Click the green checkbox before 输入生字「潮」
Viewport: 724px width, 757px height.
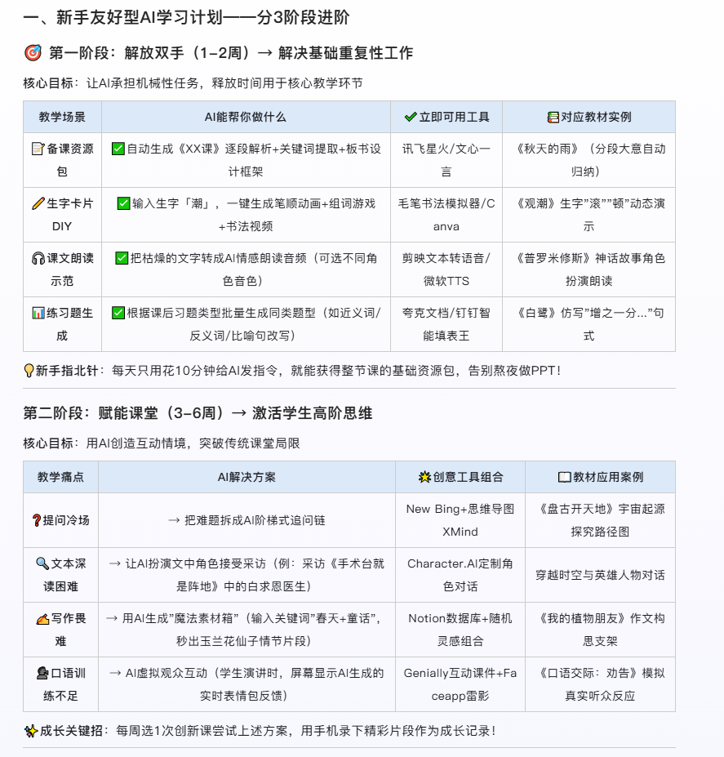click(123, 203)
